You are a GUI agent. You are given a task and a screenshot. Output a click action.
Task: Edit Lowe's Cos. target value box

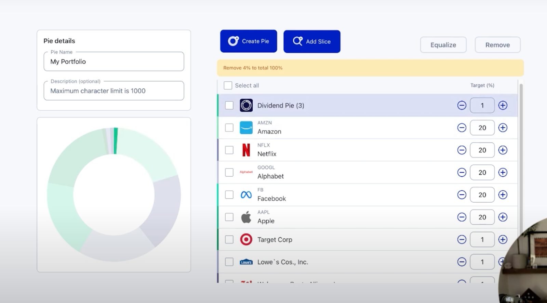point(482,262)
